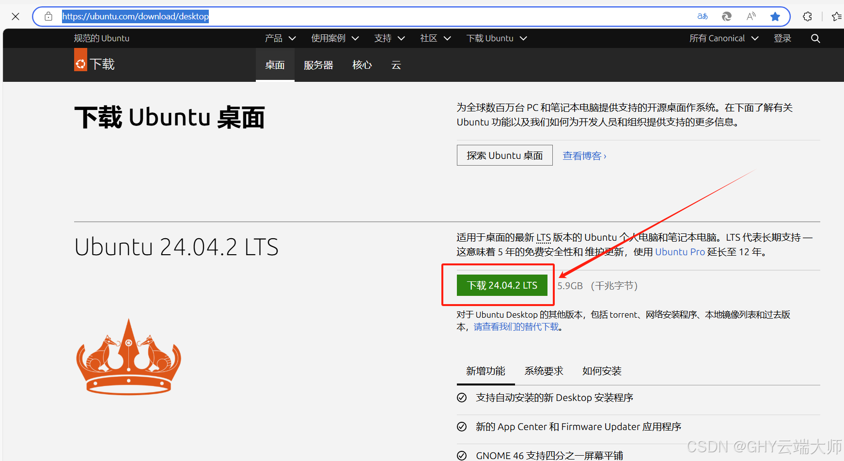844x461 pixels.
Task: Click the GNOME 46 支持四分之一屏幕平铺 text
Action: [x=549, y=456]
